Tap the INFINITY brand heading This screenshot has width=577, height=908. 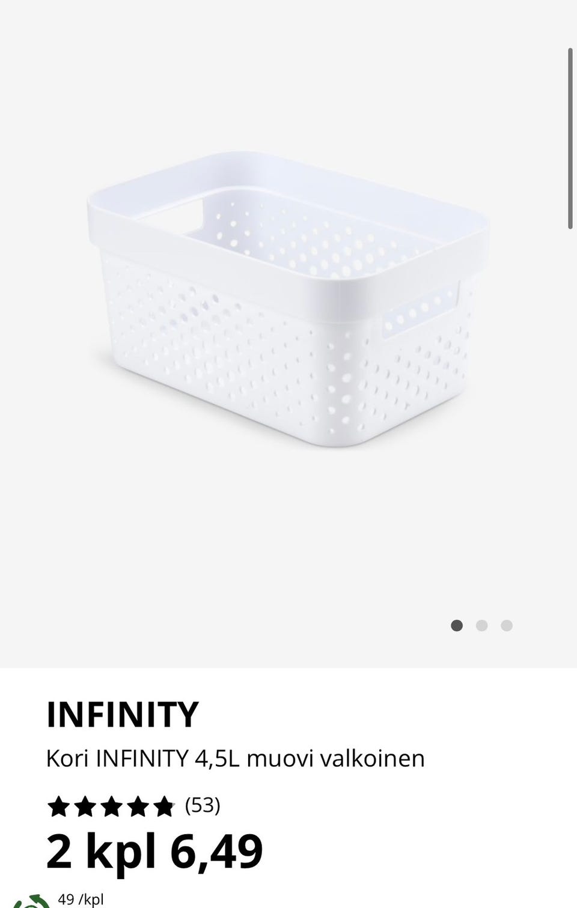coord(122,714)
